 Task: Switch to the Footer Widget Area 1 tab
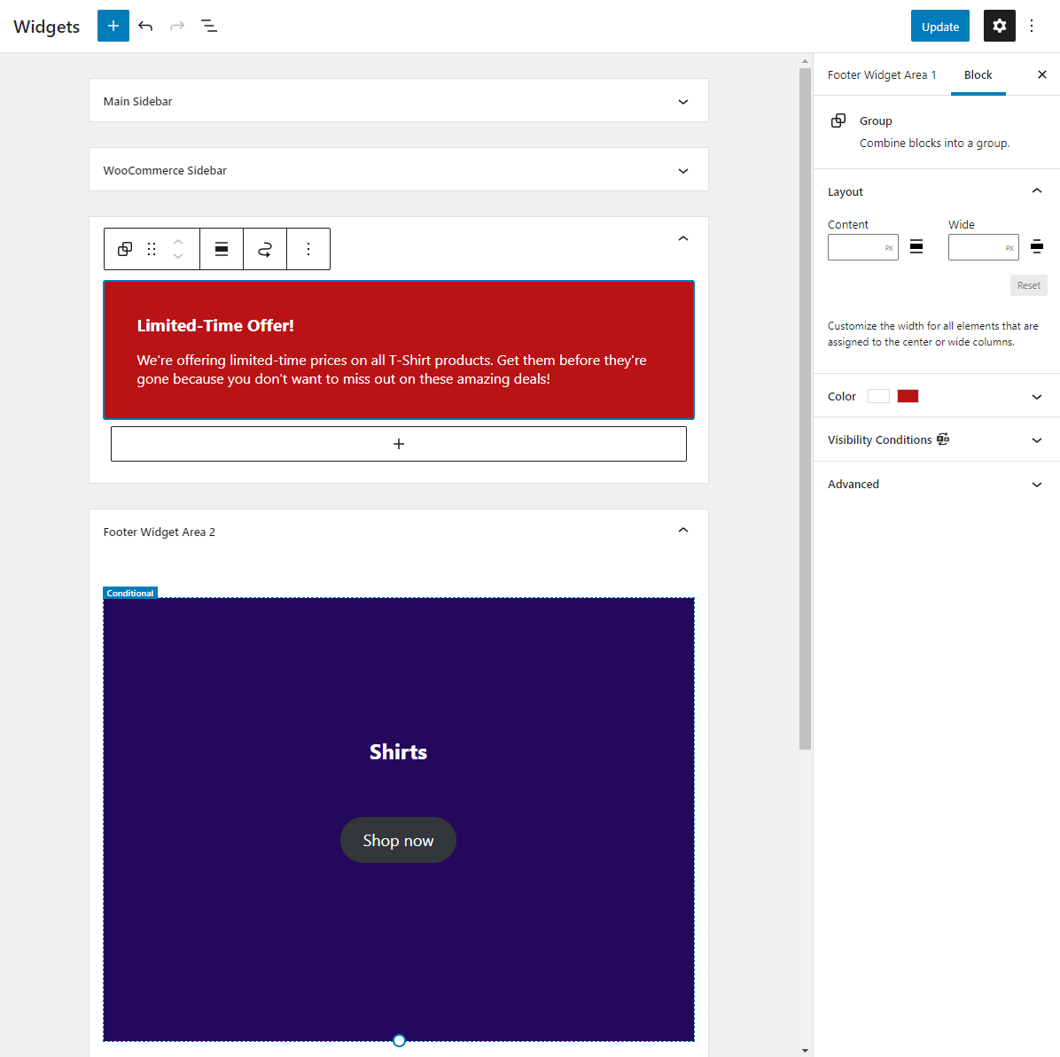(x=881, y=74)
